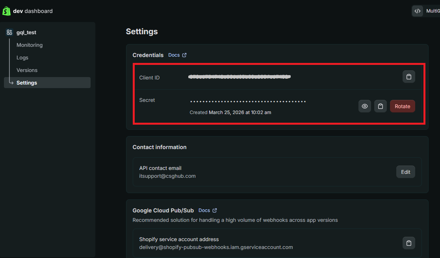
Task: Click the itsupport@csghub.com email text
Action: coord(167,176)
